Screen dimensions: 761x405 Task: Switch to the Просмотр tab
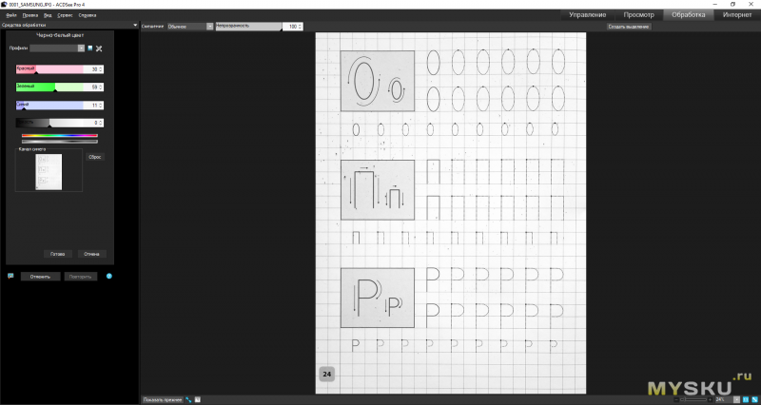638,16
